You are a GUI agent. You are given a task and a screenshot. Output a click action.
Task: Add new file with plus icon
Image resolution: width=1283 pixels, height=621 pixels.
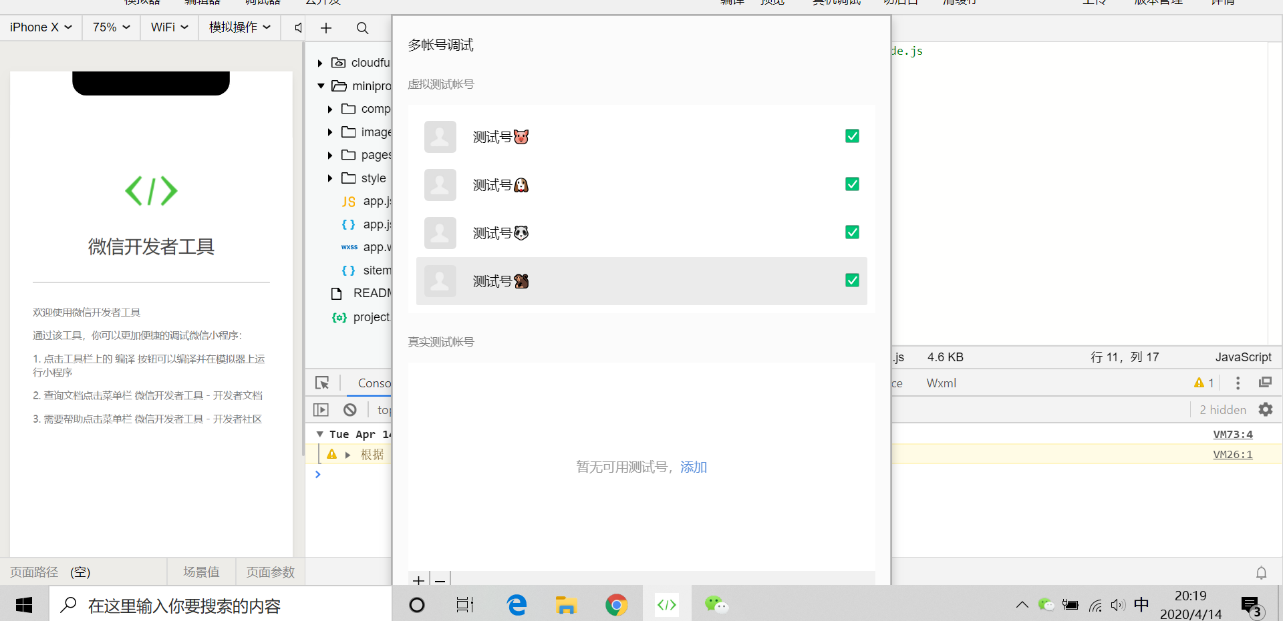pyautogui.click(x=326, y=28)
